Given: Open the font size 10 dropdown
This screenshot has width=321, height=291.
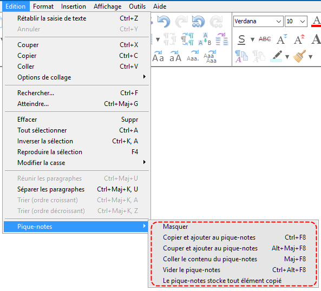Looking at the screenshot, I should click(296, 21).
